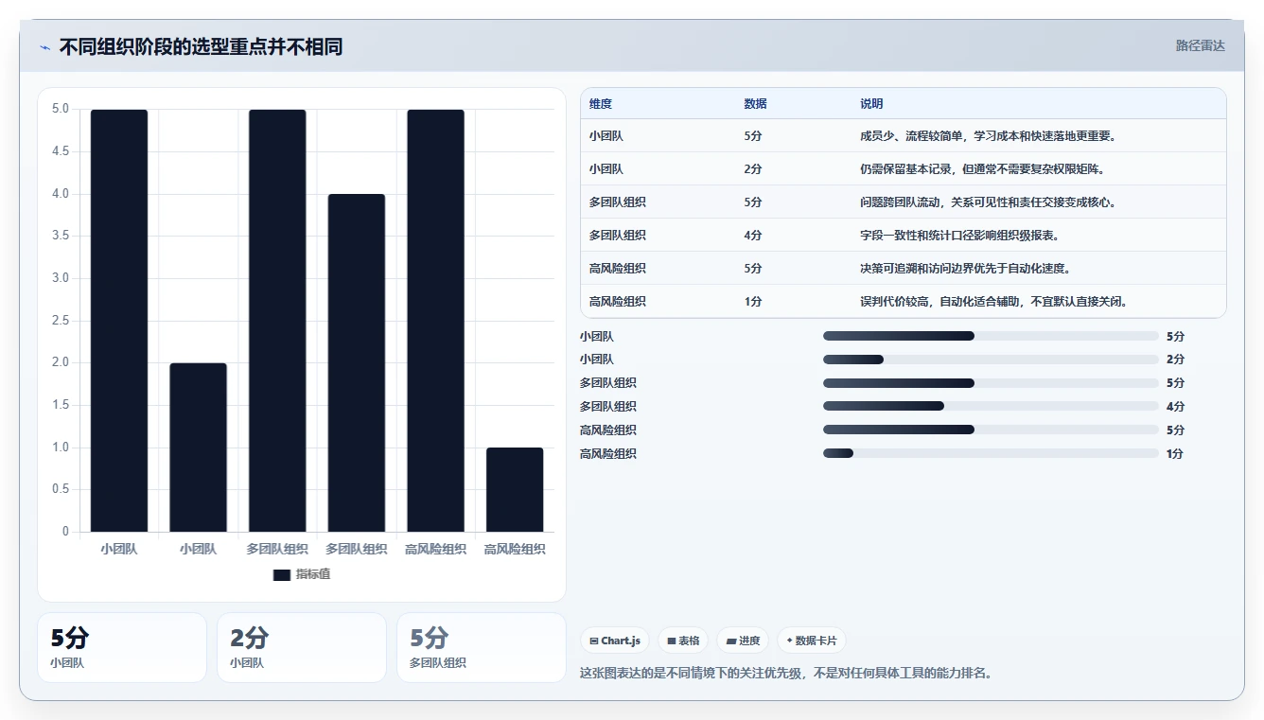The image size is (1264, 720).
Task: Click the 4分 cell in the table
Action: click(753, 236)
